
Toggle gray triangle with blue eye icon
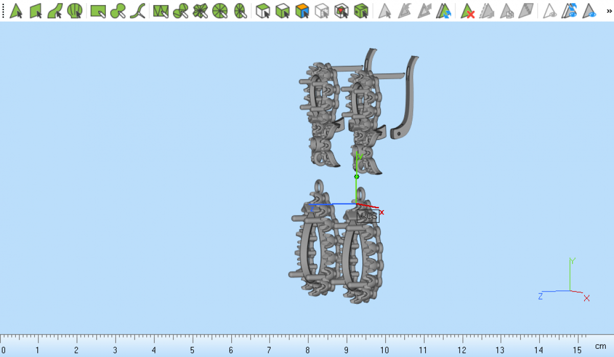589,11
